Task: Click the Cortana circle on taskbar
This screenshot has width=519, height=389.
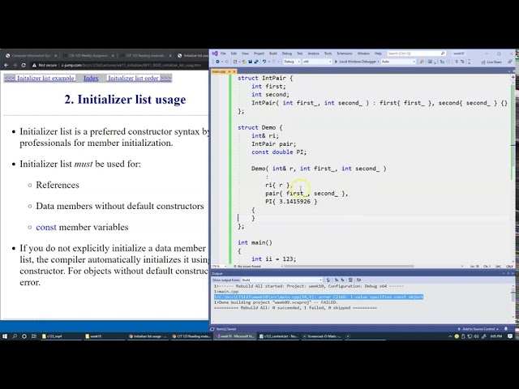Action: 24,336
